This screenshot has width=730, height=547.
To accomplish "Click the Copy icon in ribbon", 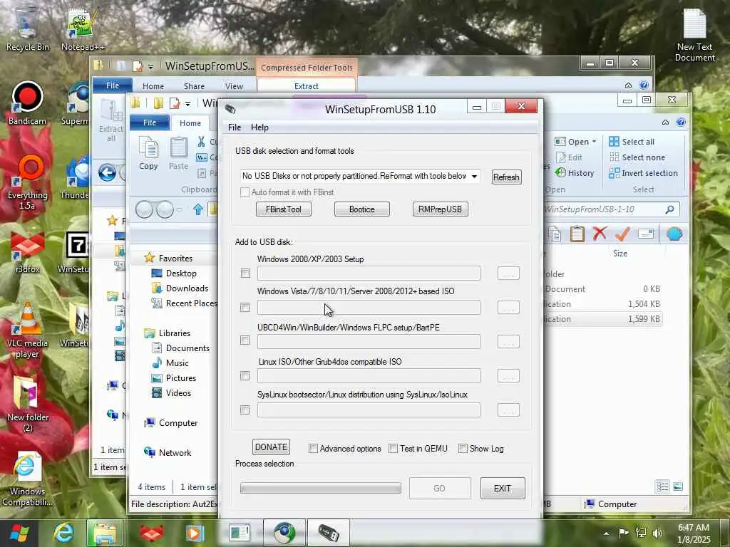I will 148,154.
